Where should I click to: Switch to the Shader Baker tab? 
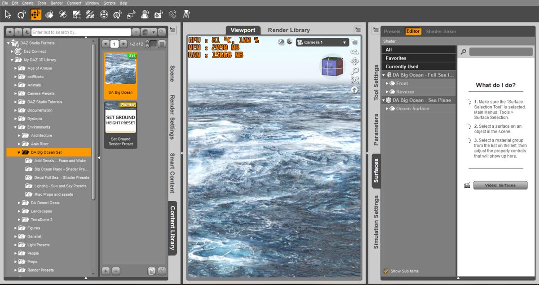[441, 31]
